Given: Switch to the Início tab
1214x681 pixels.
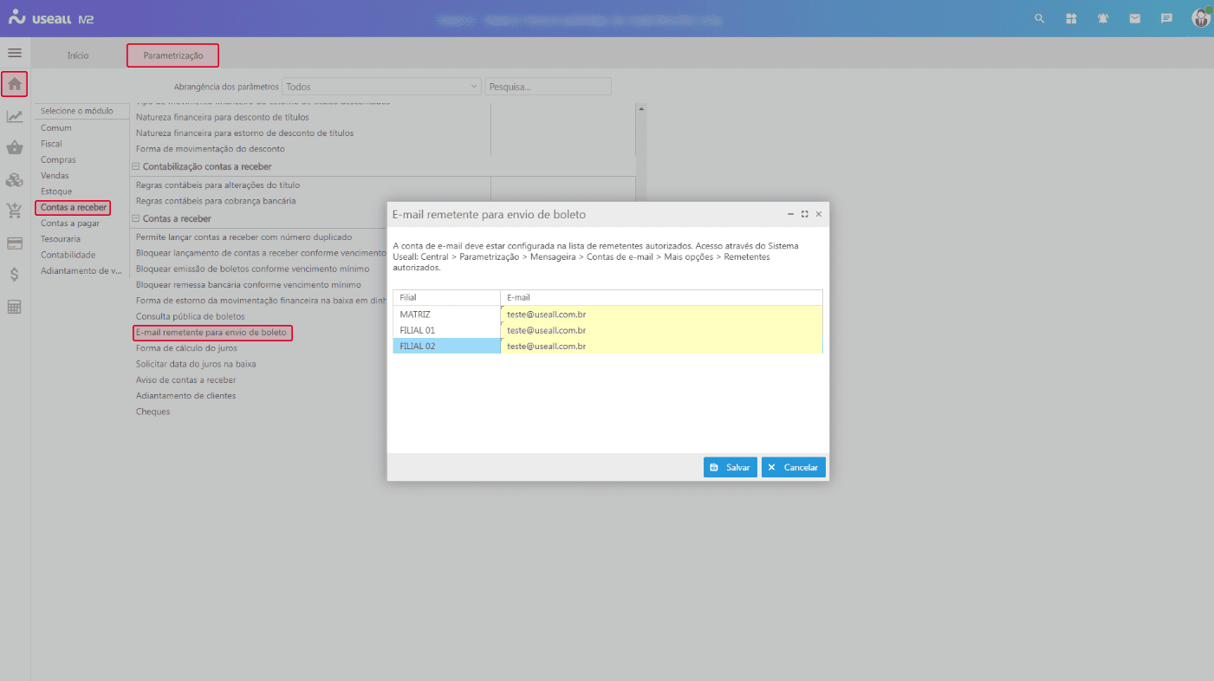Looking at the screenshot, I should click(78, 55).
